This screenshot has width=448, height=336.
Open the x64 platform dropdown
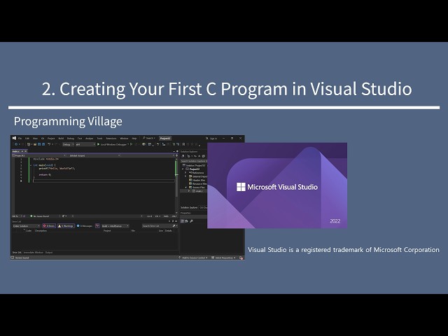click(85, 145)
